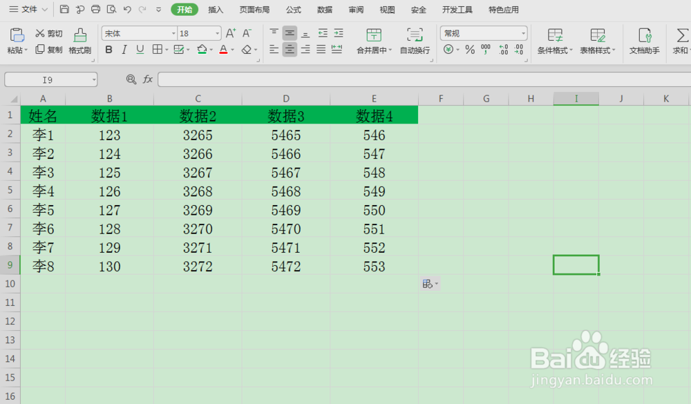Align text right
Screen dimensions: 691x404
pos(305,49)
